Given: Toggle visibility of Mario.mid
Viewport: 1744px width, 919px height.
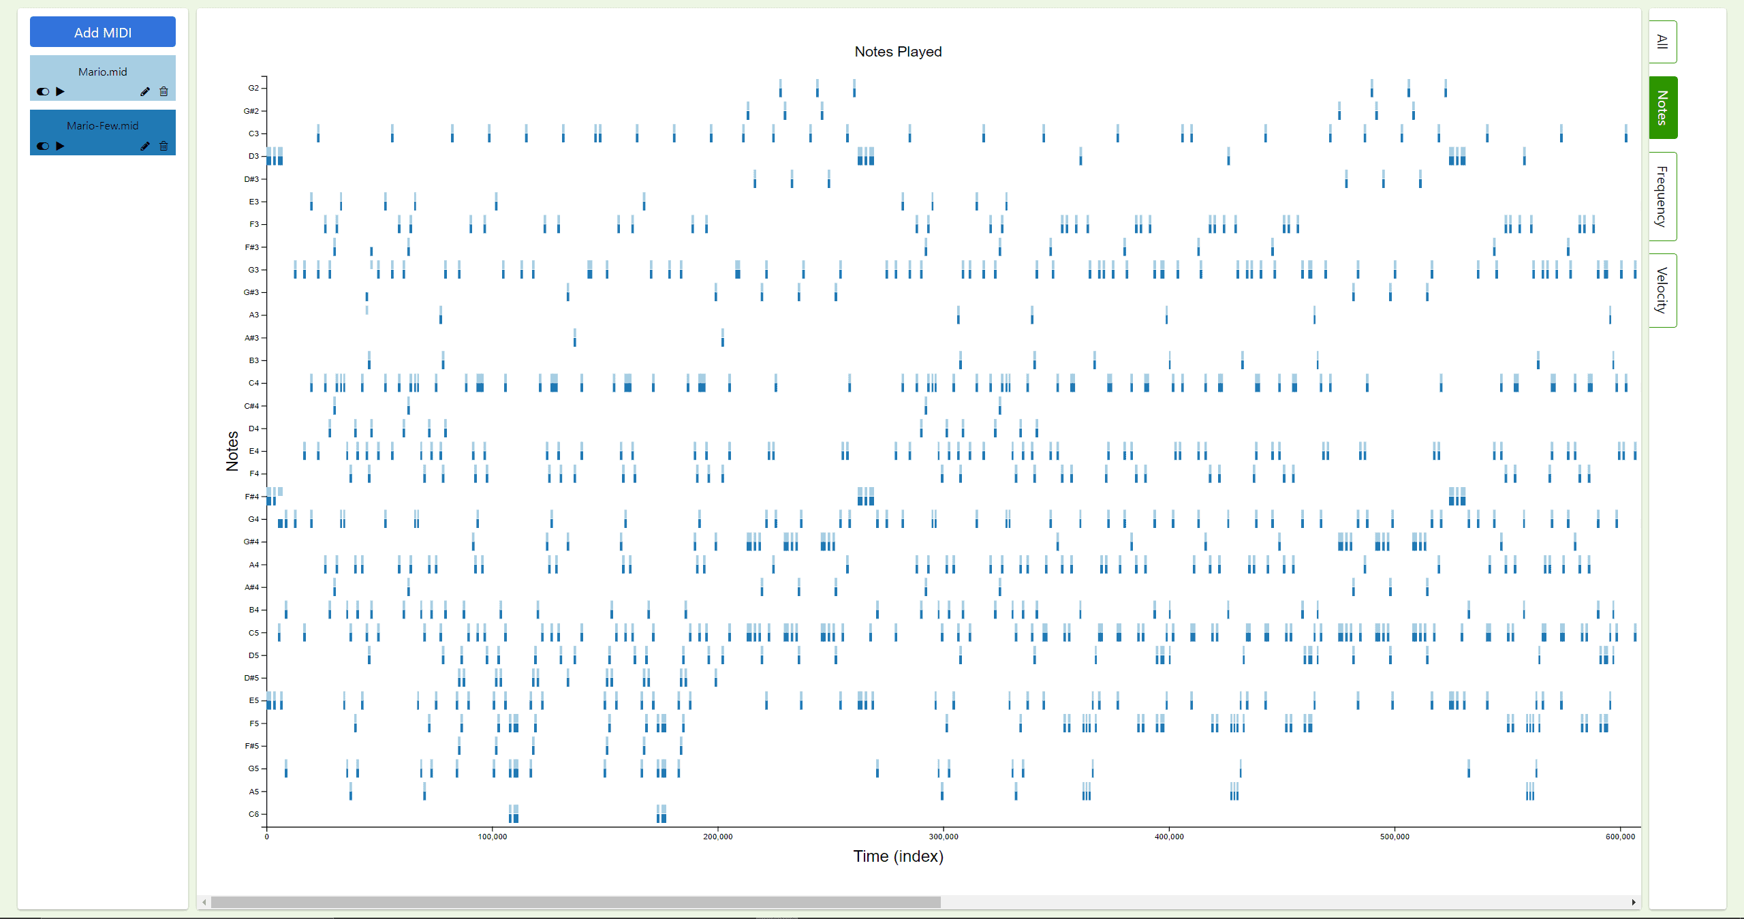Looking at the screenshot, I should click(43, 91).
